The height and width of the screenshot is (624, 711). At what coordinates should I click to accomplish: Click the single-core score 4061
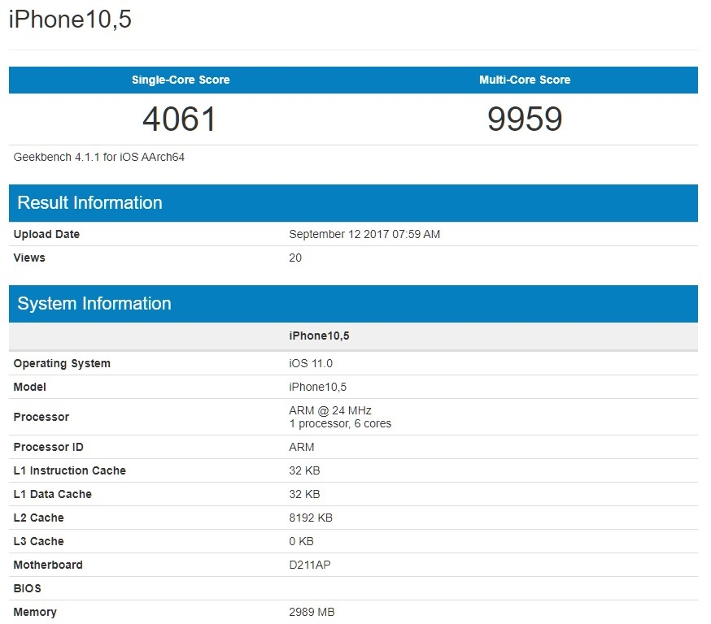180,119
